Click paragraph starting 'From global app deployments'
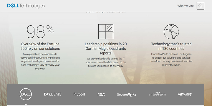Image resolution: width=212 pixels, height=106 pixels. [40, 61]
